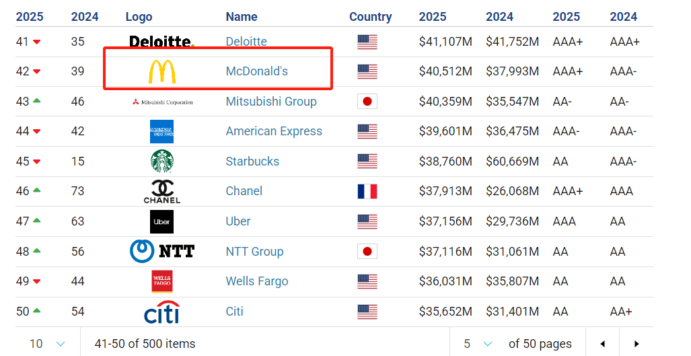This screenshot has width=691, height=356.
Task: Go to the previous page arrow
Action: [602, 344]
